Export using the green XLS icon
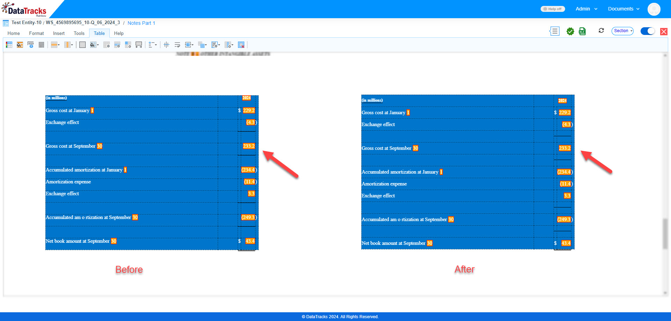The image size is (671, 321). [x=582, y=31]
